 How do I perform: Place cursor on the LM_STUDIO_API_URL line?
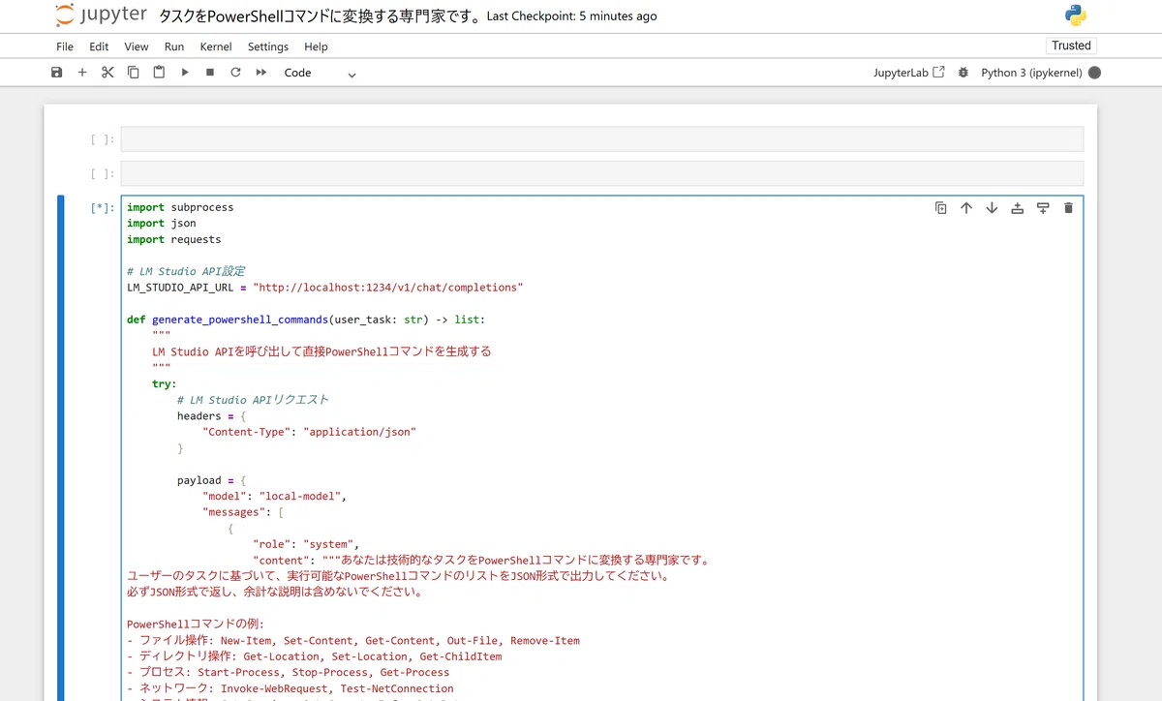pos(325,288)
